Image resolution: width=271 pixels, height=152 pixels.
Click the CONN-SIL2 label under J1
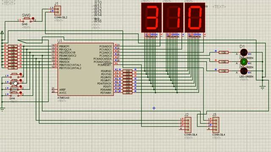(61, 17)
